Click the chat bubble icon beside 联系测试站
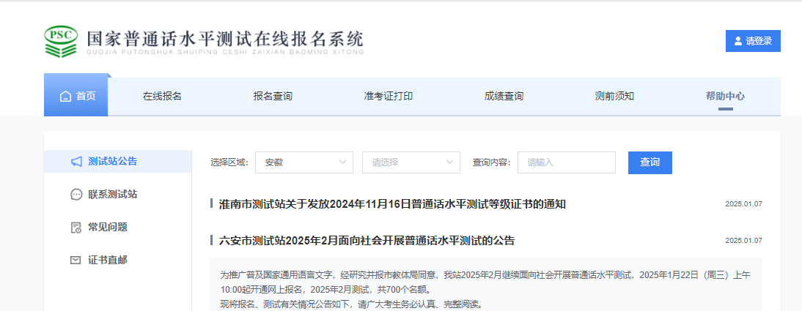This screenshot has height=311, width=802. click(x=76, y=195)
